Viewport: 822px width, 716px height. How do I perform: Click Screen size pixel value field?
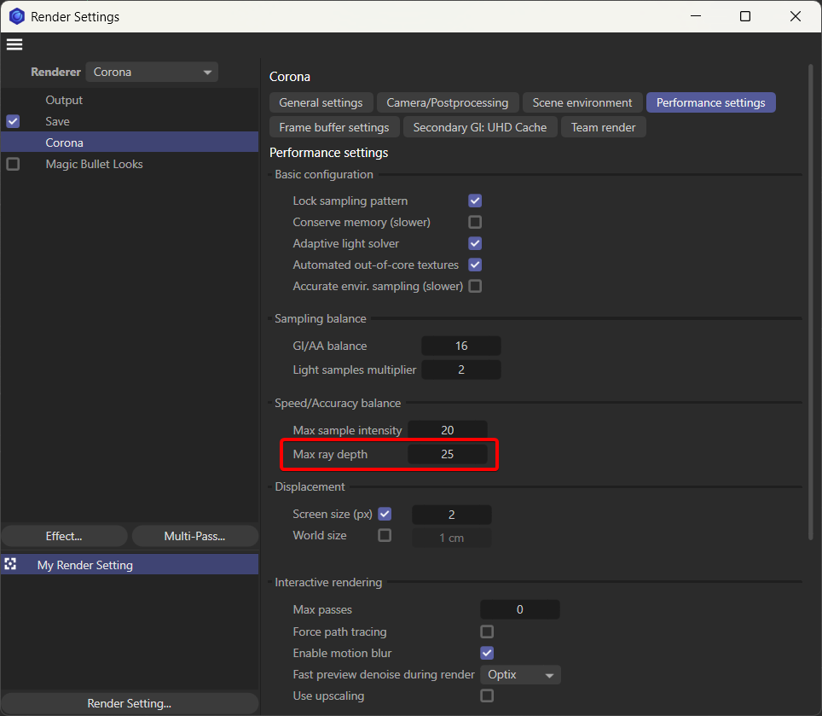coord(451,515)
